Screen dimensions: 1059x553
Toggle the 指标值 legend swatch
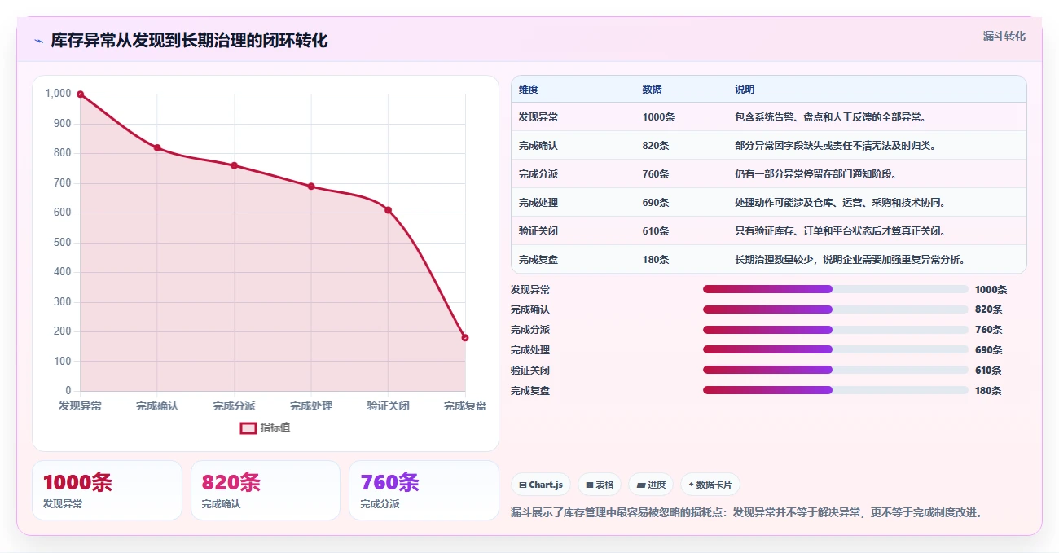[x=248, y=428]
